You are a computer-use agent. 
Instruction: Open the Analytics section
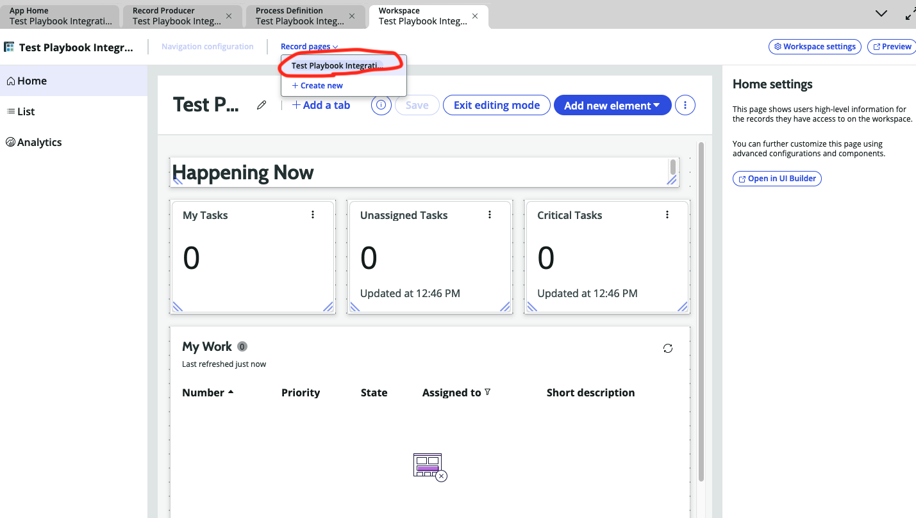click(38, 142)
